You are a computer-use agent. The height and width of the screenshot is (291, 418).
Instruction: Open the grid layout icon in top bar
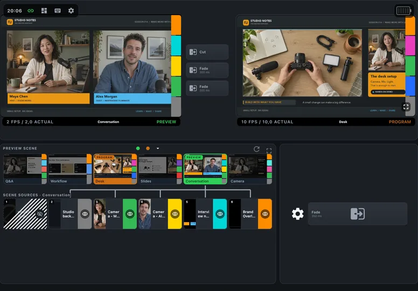[x=44, y=11]
